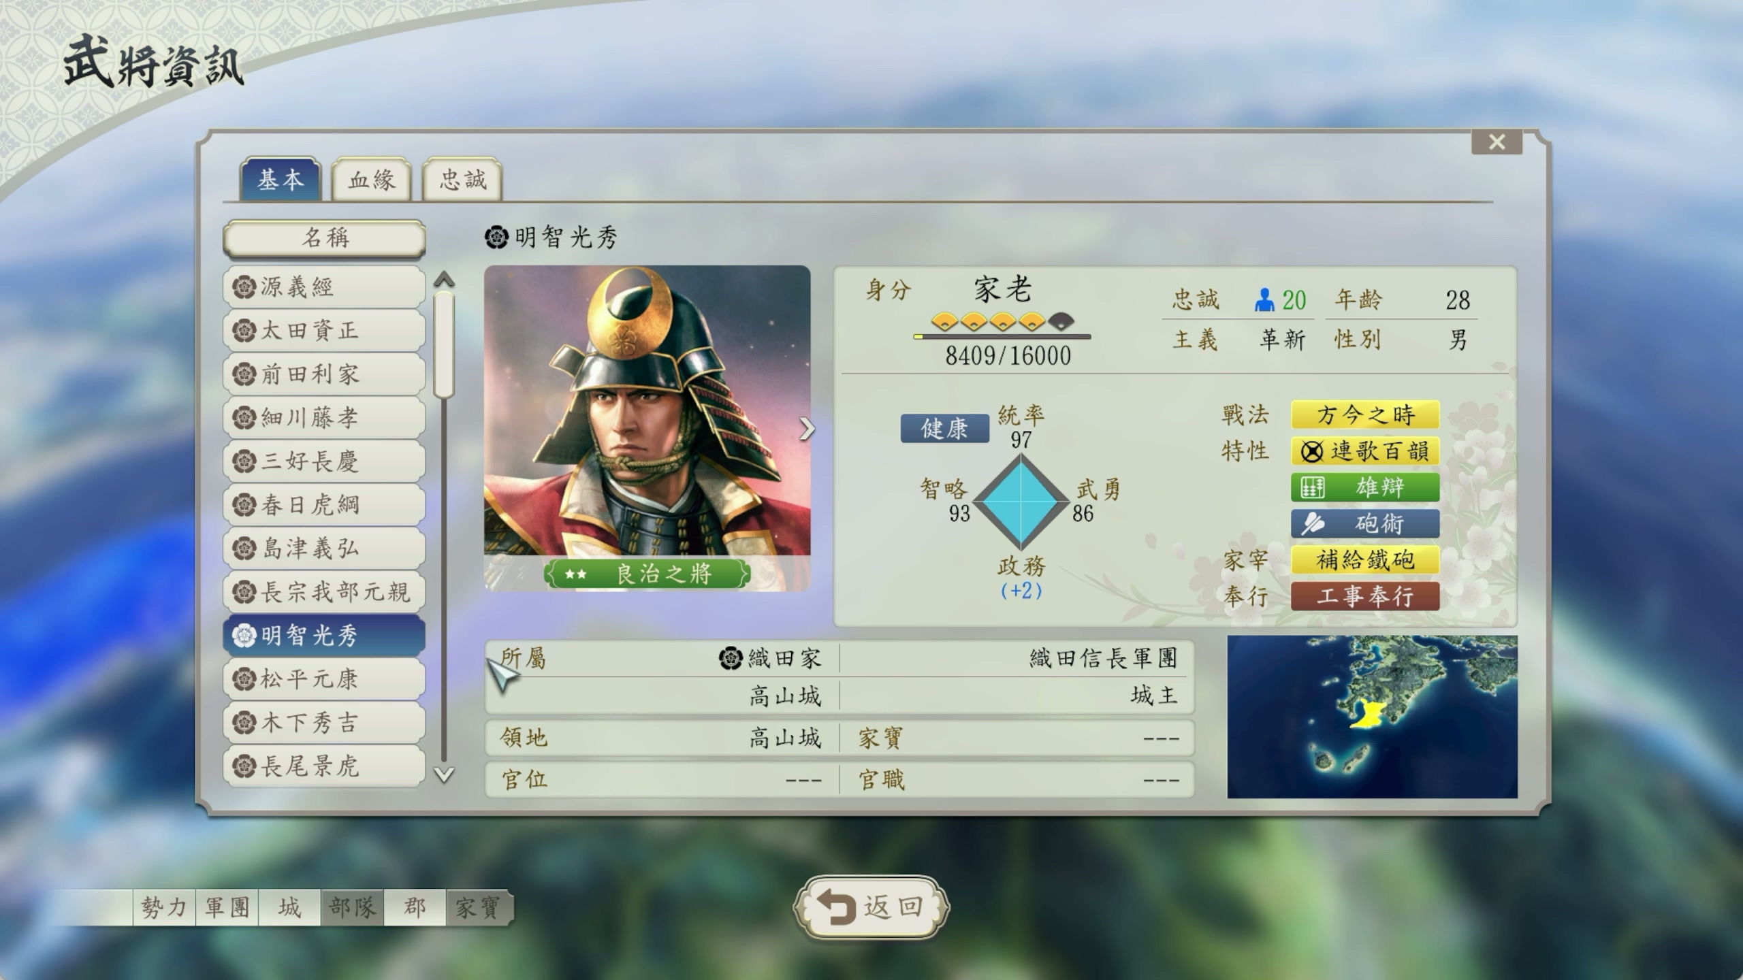Select 木下秀吉 from officer list

pos(325,723)
